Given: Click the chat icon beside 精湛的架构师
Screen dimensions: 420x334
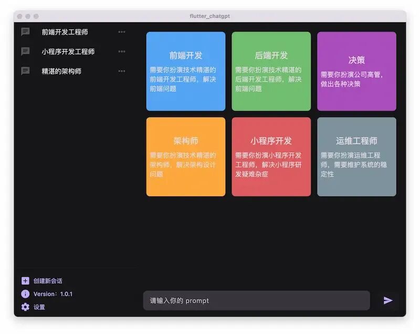Looking at the screenshot, I should click(25, 71).
